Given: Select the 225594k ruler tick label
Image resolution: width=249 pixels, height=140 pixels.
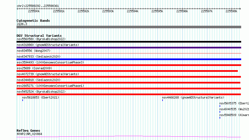Looking at the screenshot, I should [x=133, y=11].
